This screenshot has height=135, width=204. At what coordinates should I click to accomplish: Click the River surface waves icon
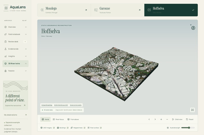(x=89, y=128)
